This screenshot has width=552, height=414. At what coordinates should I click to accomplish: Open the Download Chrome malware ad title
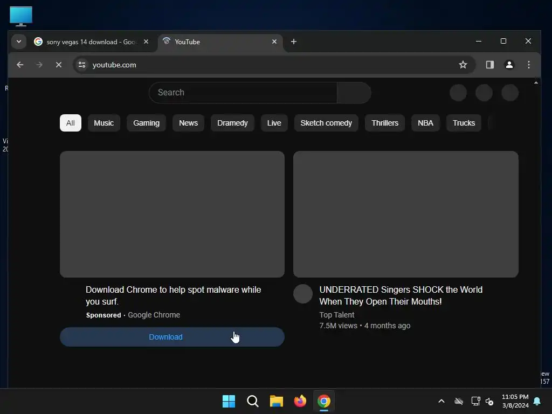point(173,296)
